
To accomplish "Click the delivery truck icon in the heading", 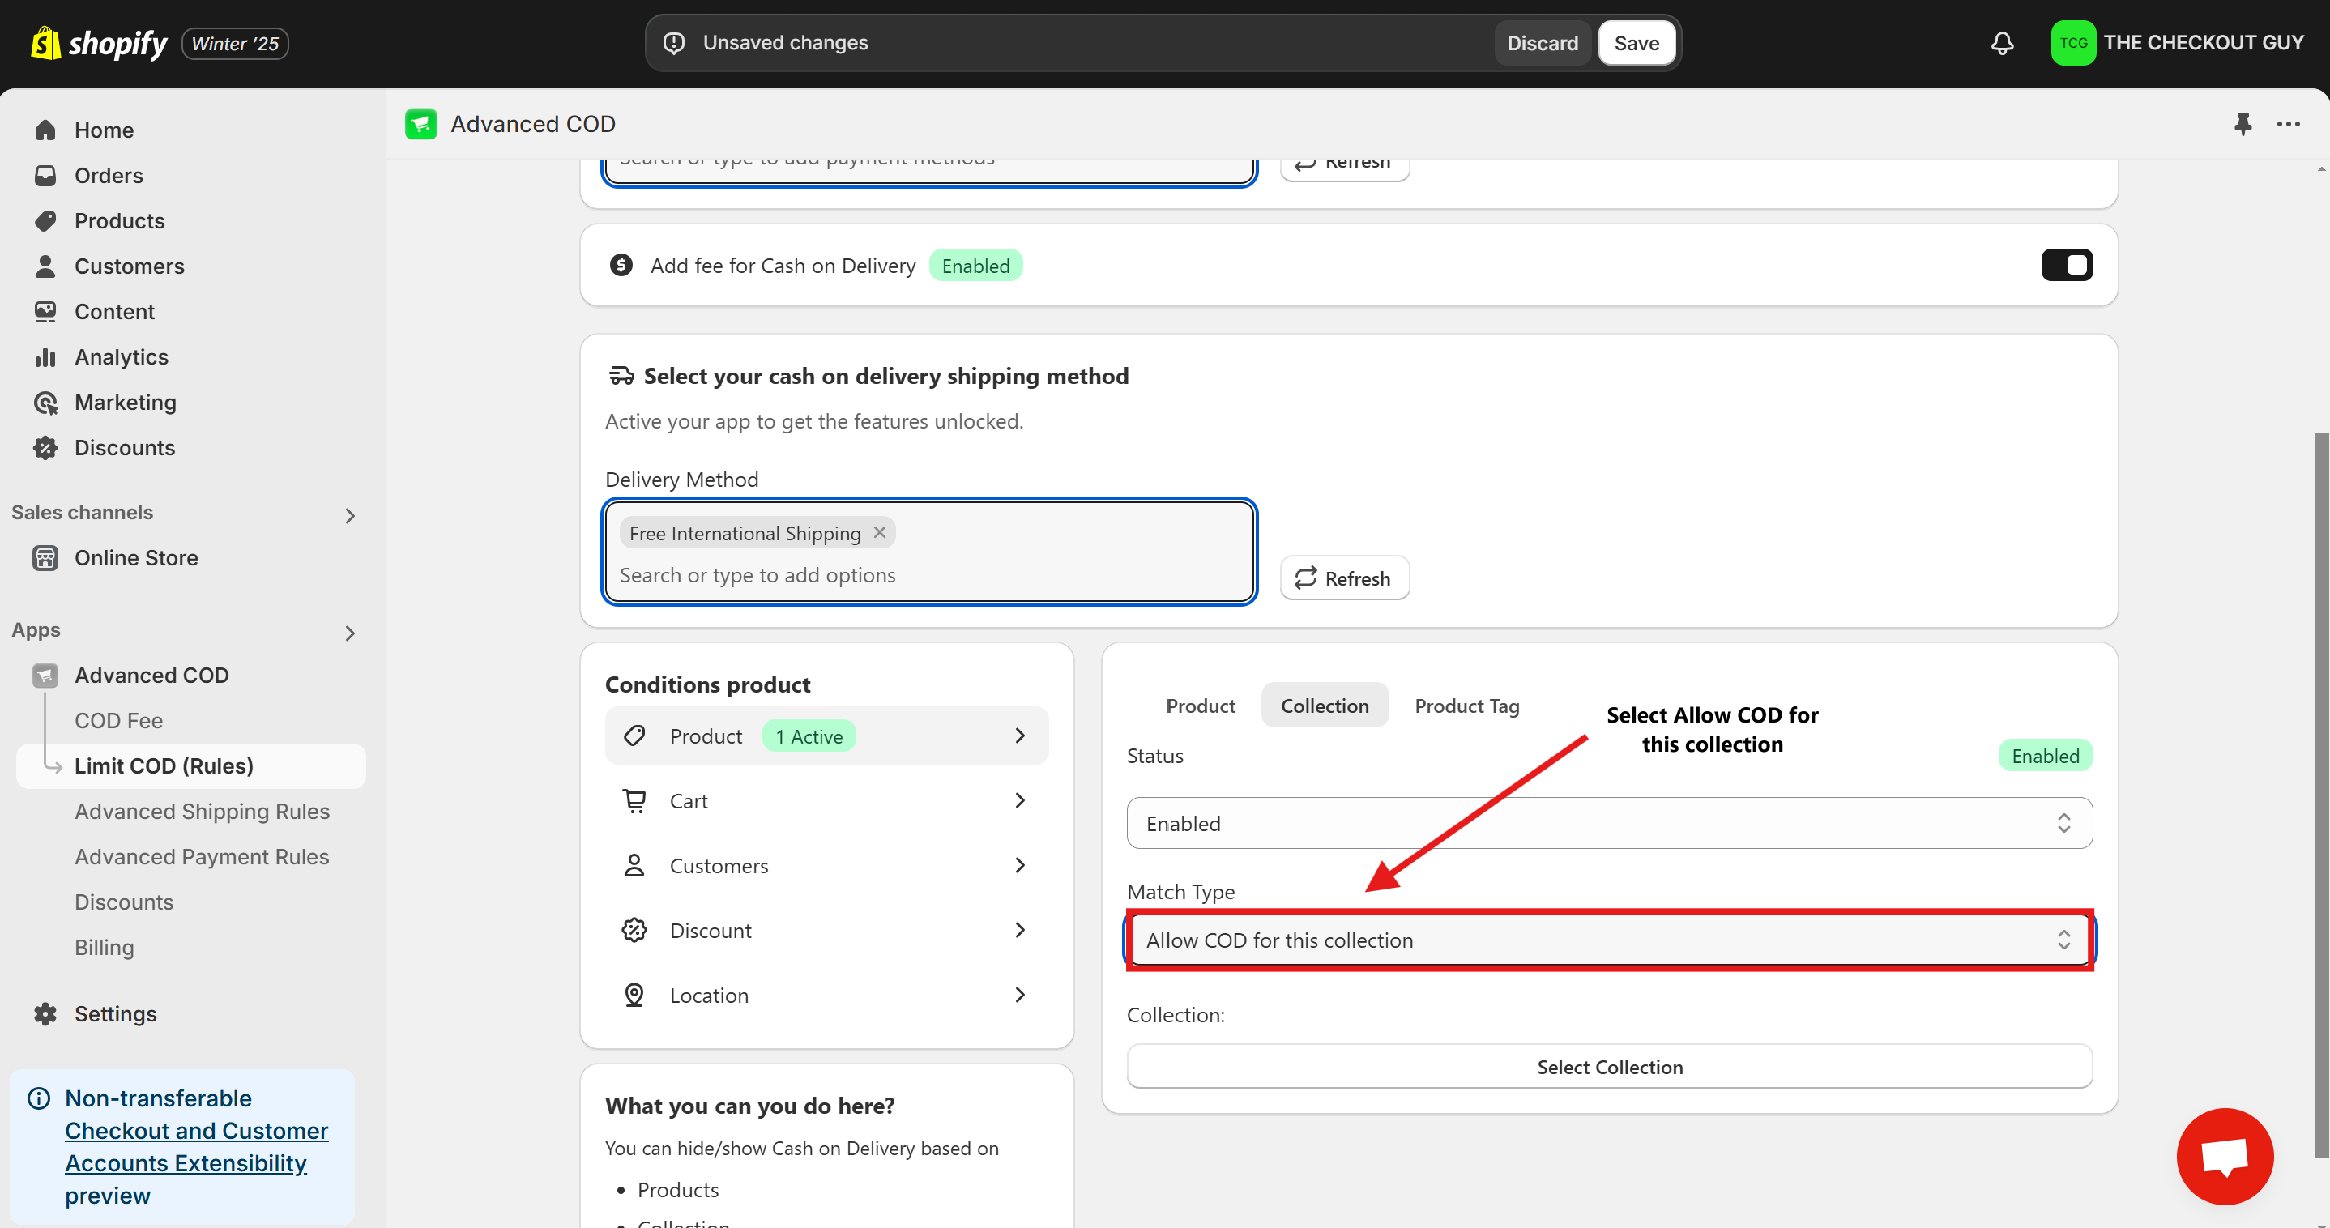I will click(x=621, y=375).
